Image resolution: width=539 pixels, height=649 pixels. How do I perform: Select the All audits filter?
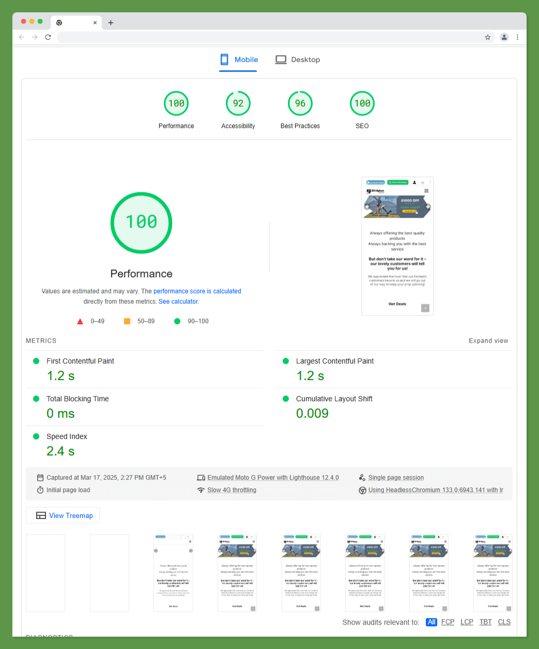pos(432,622)
